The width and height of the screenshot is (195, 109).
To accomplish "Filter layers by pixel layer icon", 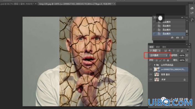I will (165, 50).
